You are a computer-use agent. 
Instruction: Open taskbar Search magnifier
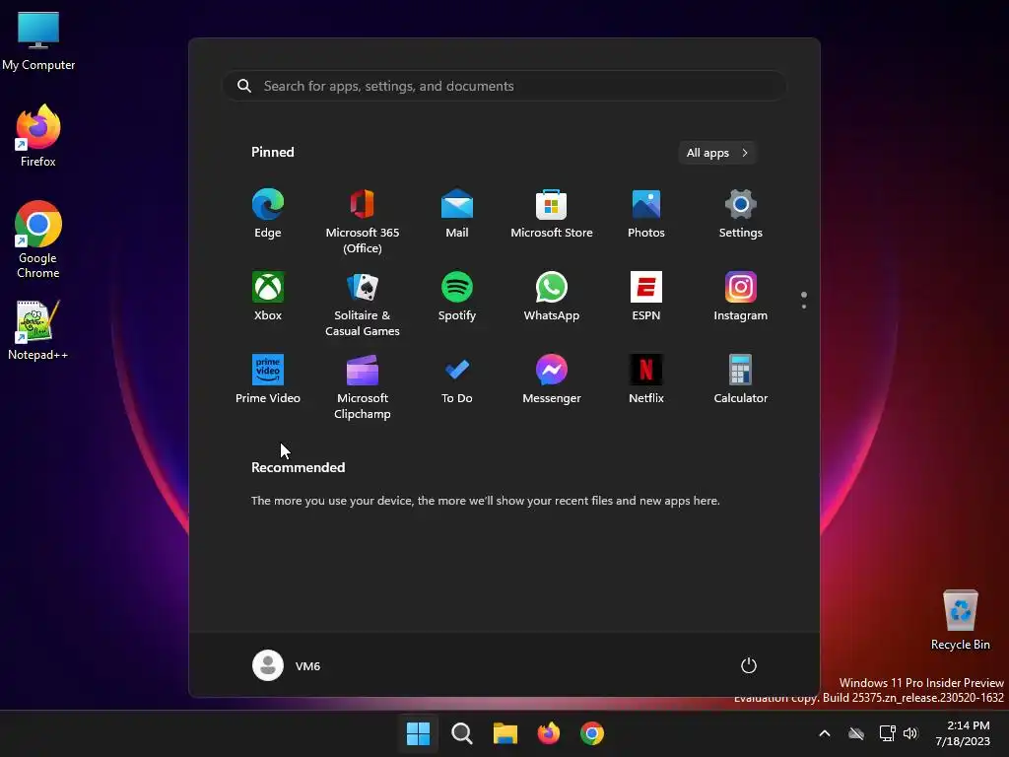coord(461,733)
